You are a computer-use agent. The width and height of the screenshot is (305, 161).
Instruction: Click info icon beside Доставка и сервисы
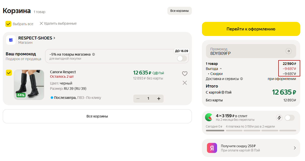[241, 79]
